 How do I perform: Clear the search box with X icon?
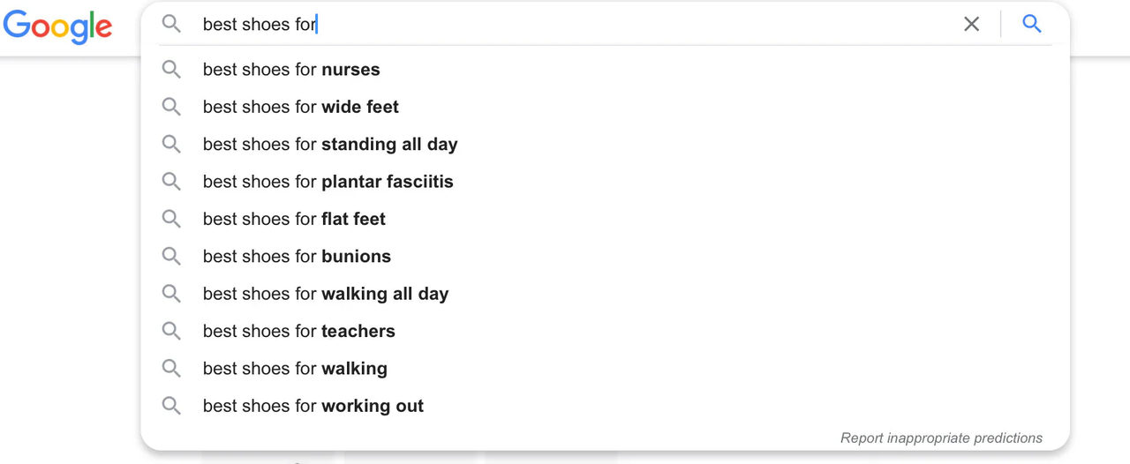[x=971, y=25]
